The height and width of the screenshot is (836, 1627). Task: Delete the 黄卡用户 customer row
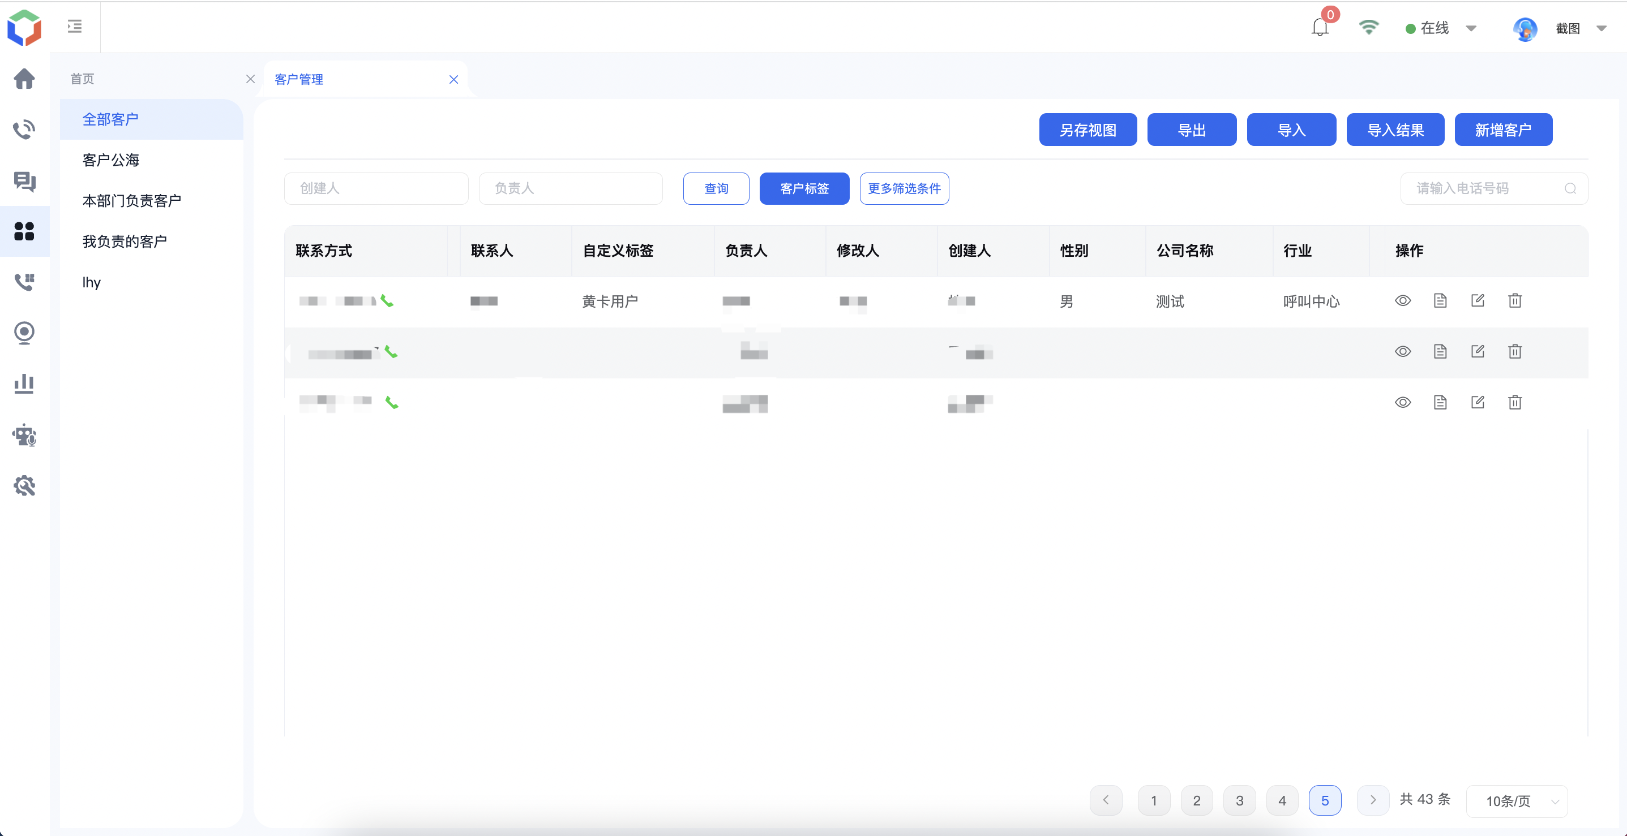point(1515,300)
